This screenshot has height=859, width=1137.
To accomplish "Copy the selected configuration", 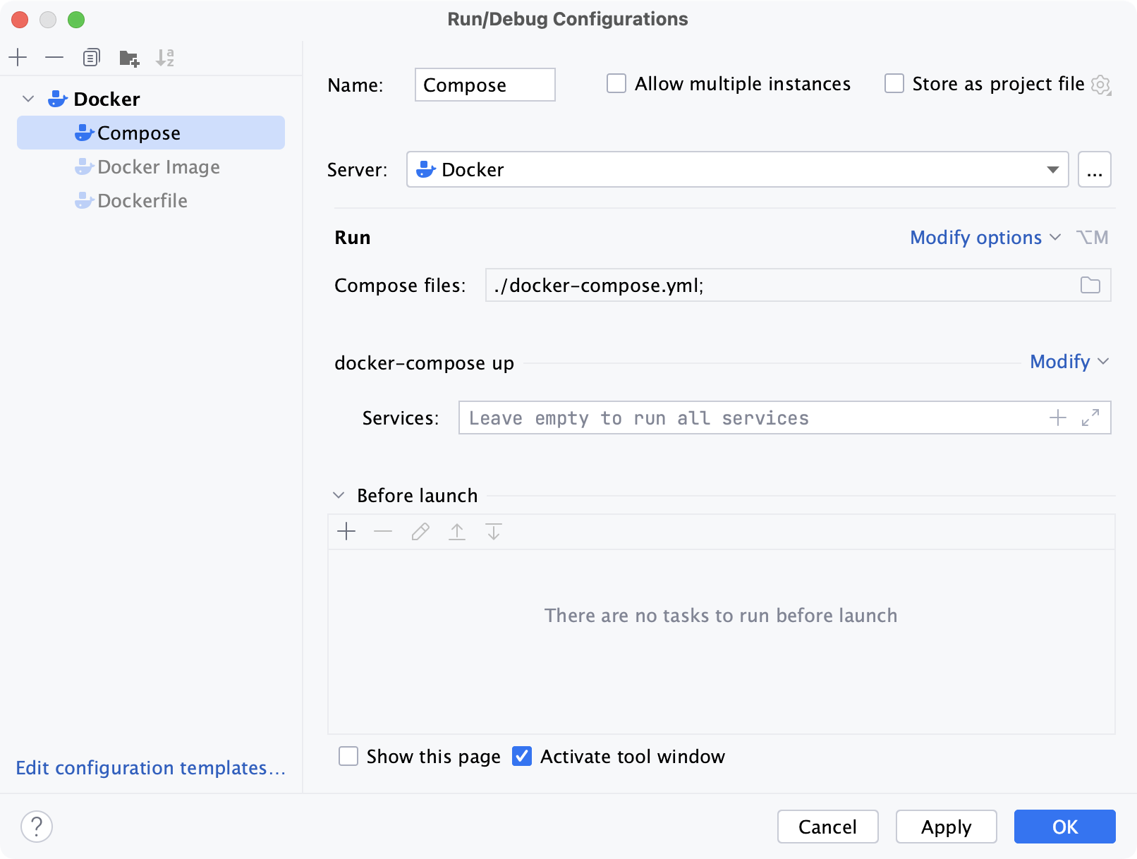I will (x=91, y=57).
